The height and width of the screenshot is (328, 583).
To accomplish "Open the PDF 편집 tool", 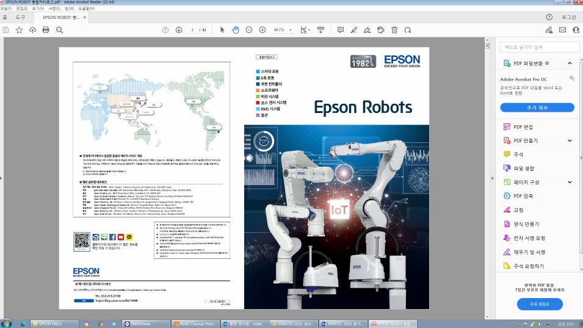I will 523,127.
